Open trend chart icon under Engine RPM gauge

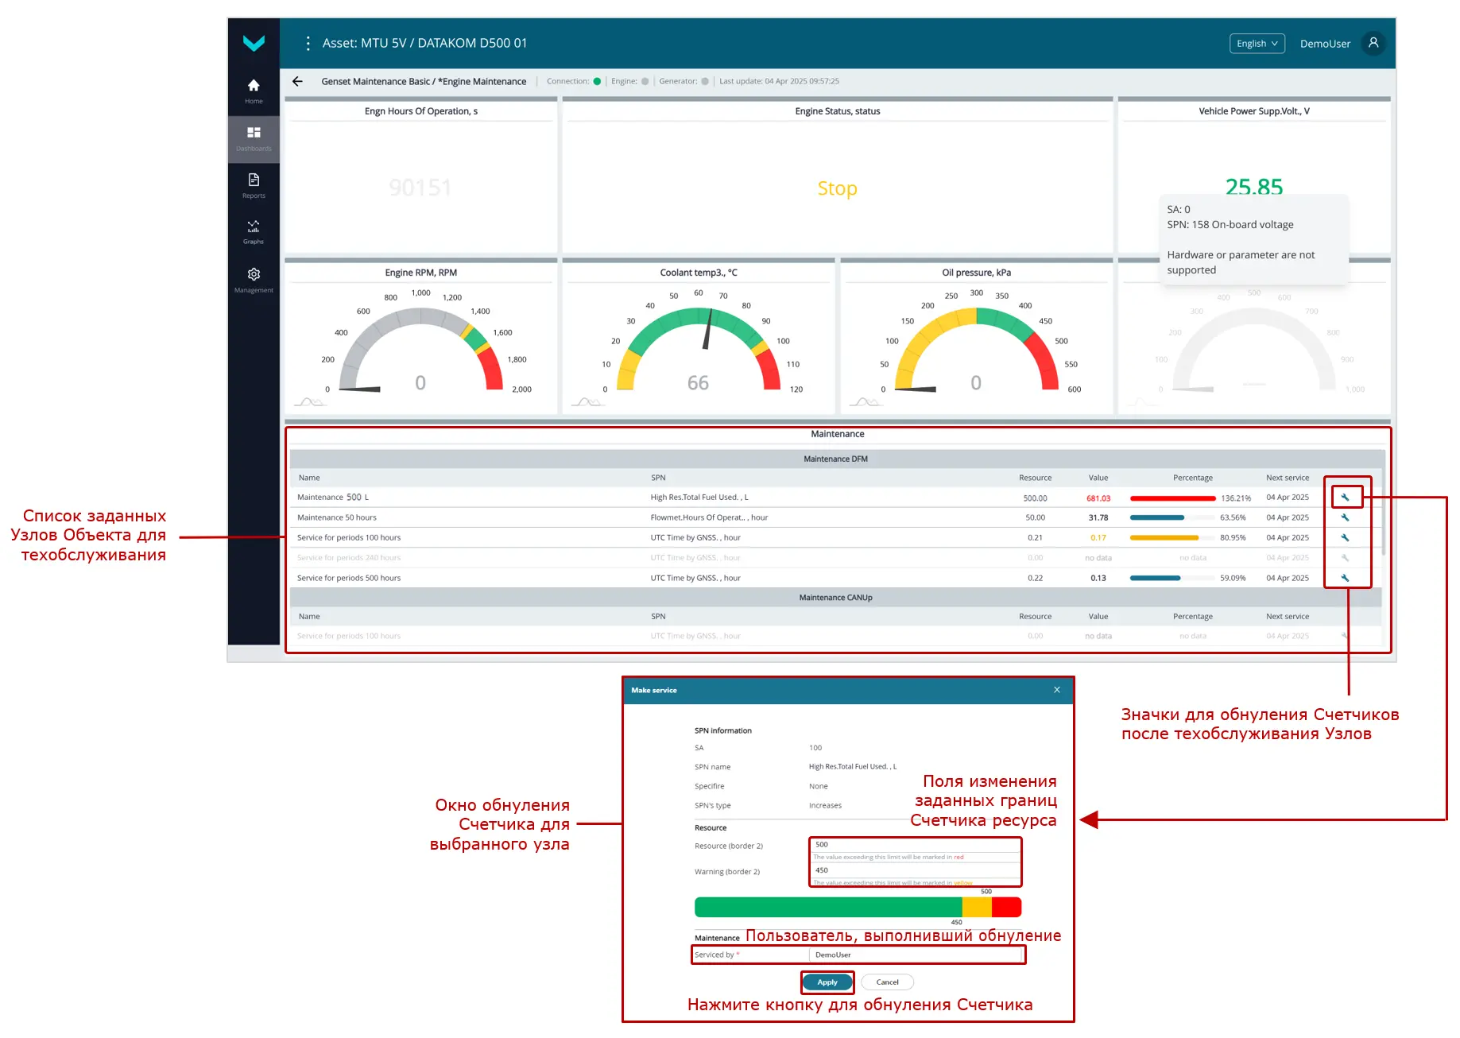coord(310,402)
